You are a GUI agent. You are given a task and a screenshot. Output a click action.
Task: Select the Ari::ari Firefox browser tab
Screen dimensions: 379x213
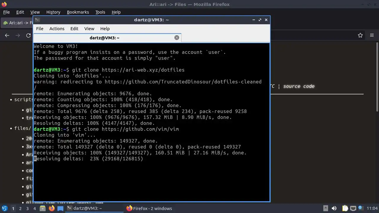(x=17, y=23)
